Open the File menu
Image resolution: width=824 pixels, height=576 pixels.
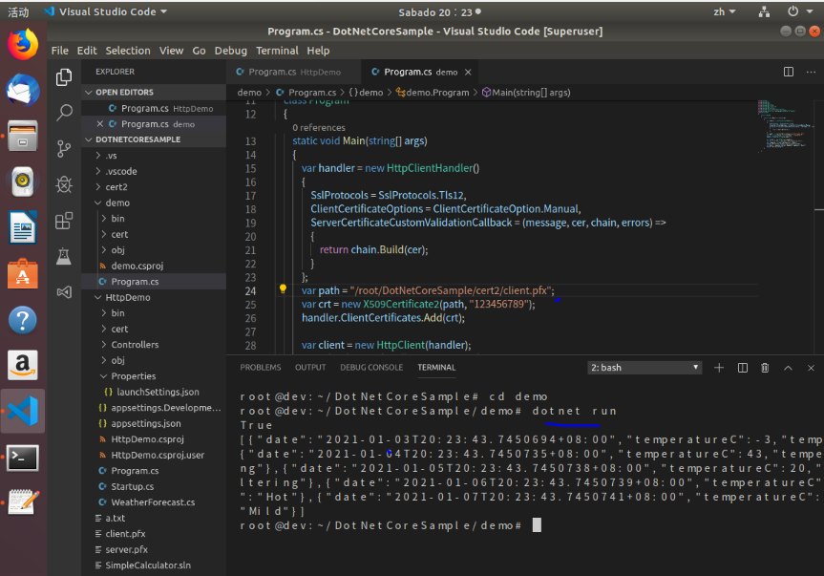click(60, 51)
